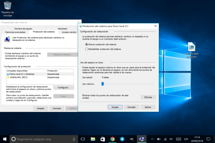215x143 pixels.
Task: Click the Restaurar sistema button
Action: [x=63, y=55]
